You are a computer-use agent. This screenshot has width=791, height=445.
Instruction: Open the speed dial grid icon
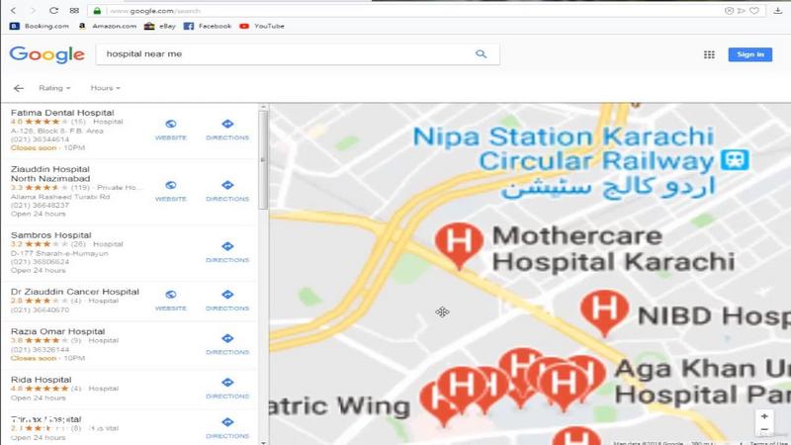tap(74, 11)
